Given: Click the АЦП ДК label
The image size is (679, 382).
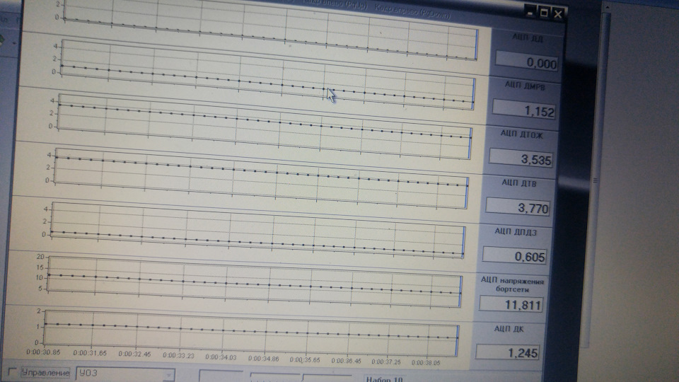Looking at the screenshot, I should tap(509, 329).
